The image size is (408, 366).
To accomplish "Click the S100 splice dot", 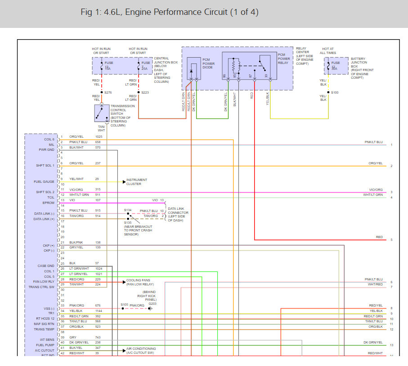I will 328,92.
